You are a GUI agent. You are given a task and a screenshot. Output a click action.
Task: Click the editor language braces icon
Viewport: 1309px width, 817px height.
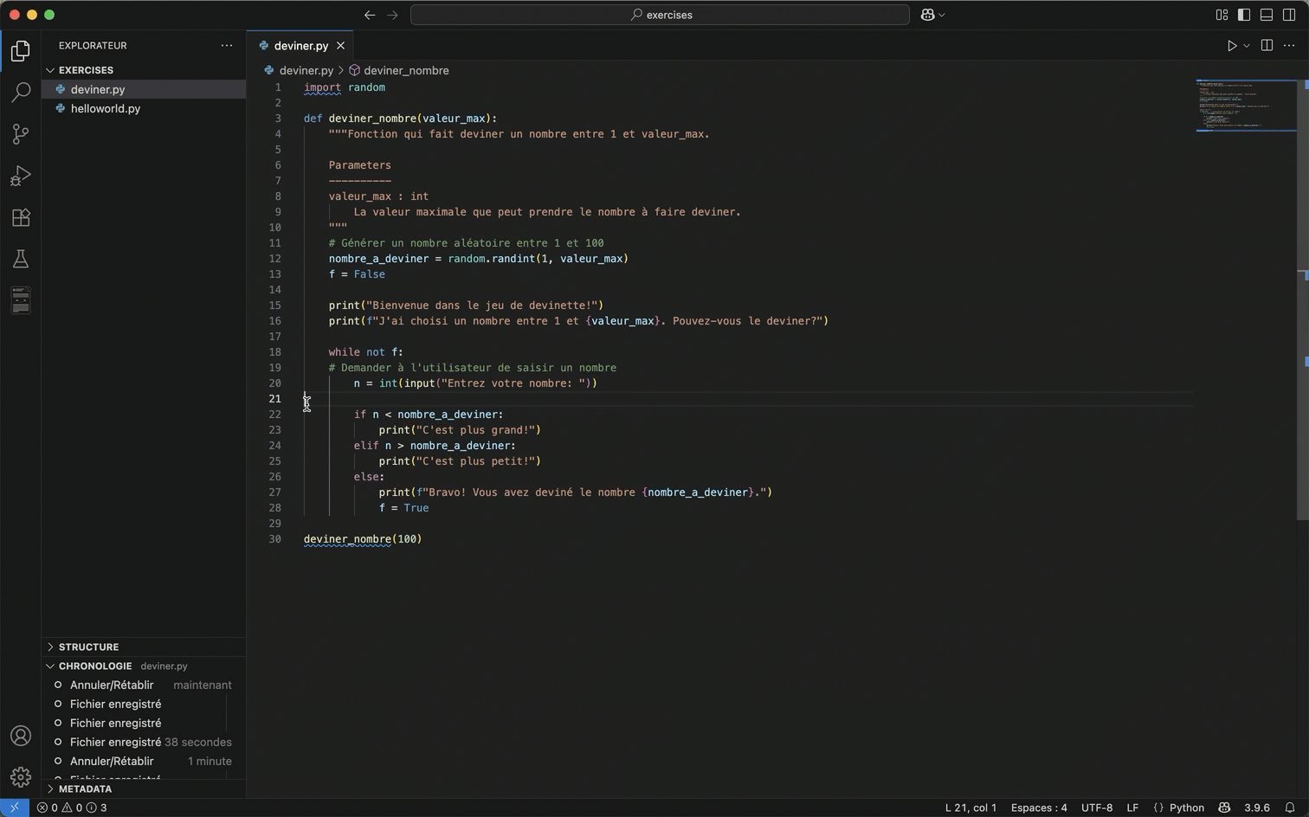(1158, 807)
